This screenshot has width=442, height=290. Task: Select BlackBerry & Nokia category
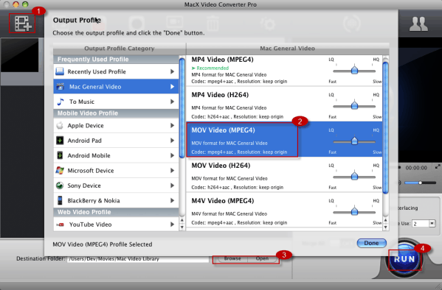tap(116, 200)
